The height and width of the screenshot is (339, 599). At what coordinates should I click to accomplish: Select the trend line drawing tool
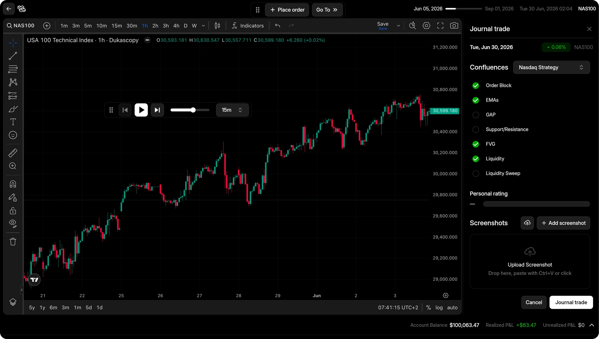[13, 56]
